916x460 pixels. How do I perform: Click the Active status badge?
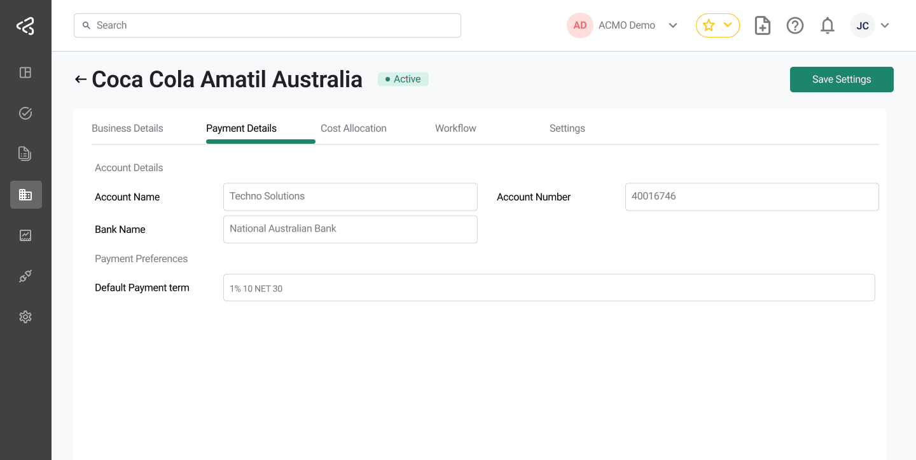point(403,79)
